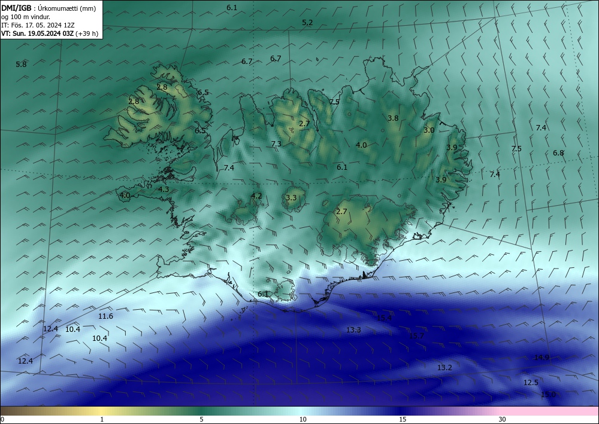599x424 pixels.
Task: Click the 13.3 value south of Iceland
Action: point(354,330)
